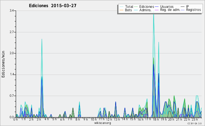The image size is (205, 126).
Task: Click the 3.4 y-axis value
Action: click(x=12, y=11)
